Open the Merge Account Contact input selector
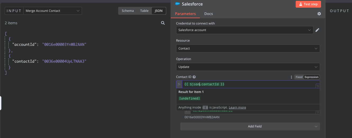The image size is (352, 138). tap(53, 11)
